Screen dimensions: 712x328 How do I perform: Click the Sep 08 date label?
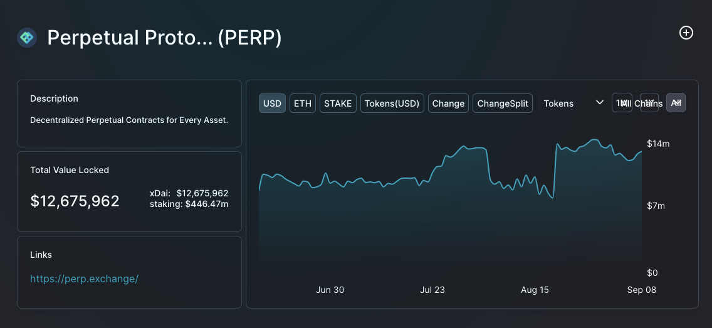pos(642,290)
